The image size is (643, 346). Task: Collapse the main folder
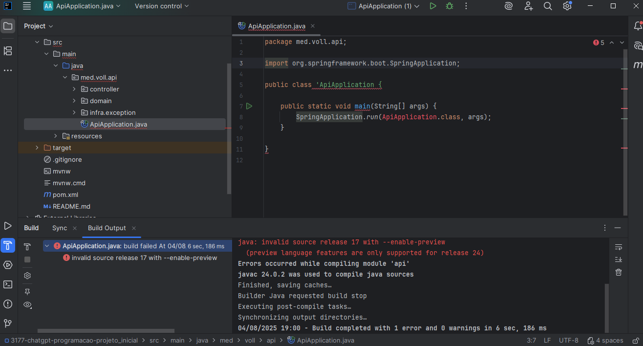(46, 54)
